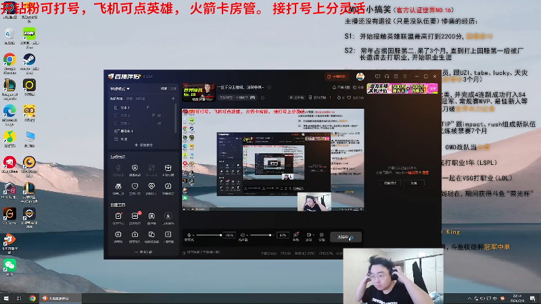The width and height of the screenshot is (541, 304).
Task: Open the settings gear icon in bottom control bar
Action: coord(322,235)
